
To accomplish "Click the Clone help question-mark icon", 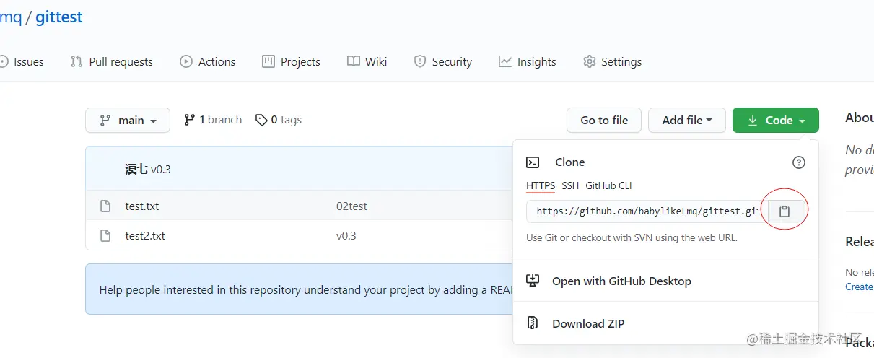I will [x=798, y=162].
